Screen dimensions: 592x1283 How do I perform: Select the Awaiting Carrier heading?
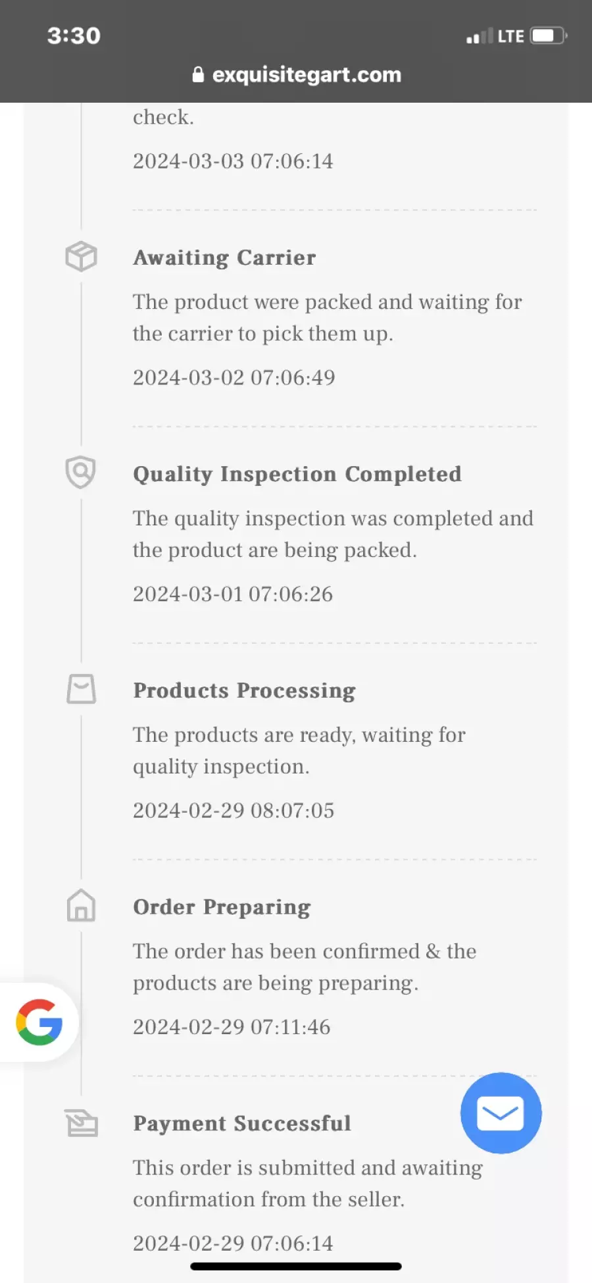pos(224,257)
